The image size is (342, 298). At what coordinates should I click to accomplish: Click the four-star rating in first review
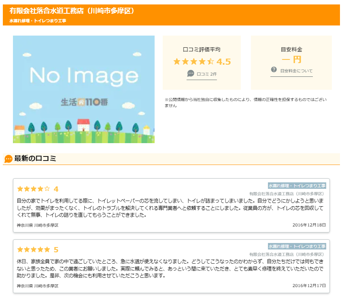point(34,189)
